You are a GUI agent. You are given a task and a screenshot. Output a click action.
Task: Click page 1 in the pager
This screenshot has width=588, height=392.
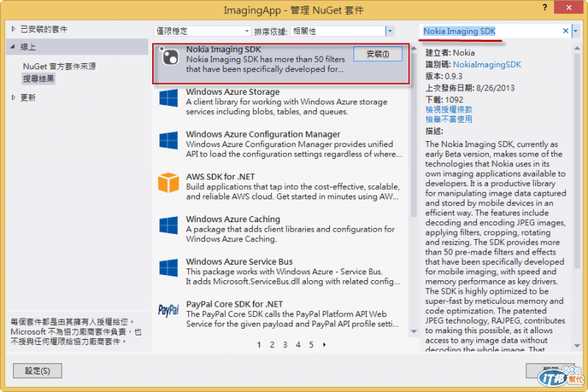(259, 345)
